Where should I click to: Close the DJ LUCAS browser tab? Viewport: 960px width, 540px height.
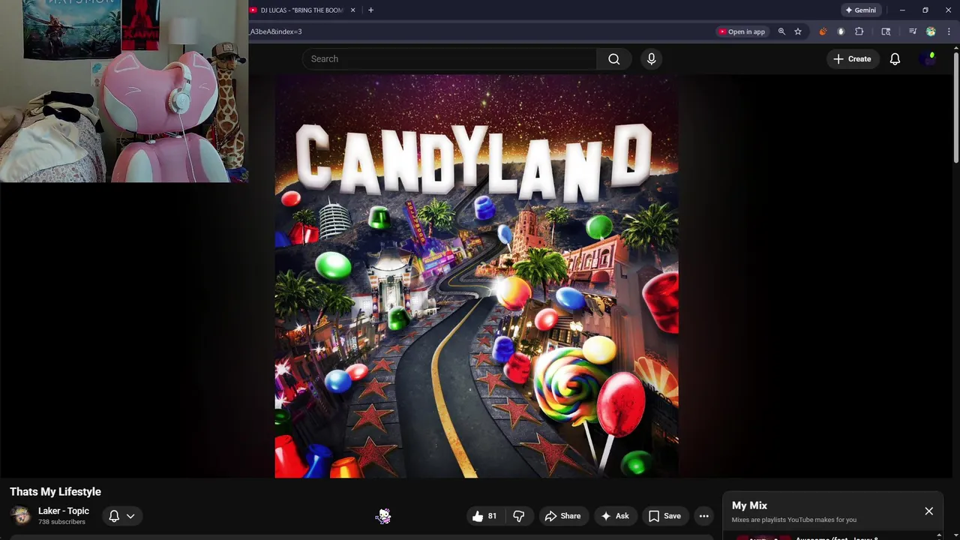352,10
